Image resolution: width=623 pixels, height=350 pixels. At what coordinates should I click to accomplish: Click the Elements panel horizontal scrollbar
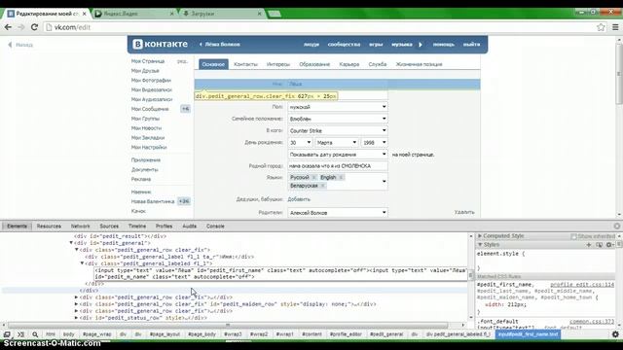228,325
